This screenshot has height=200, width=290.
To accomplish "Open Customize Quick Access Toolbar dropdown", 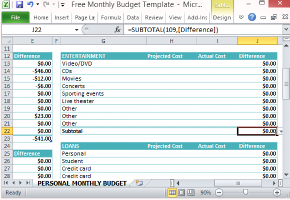I will click(63, 5).
